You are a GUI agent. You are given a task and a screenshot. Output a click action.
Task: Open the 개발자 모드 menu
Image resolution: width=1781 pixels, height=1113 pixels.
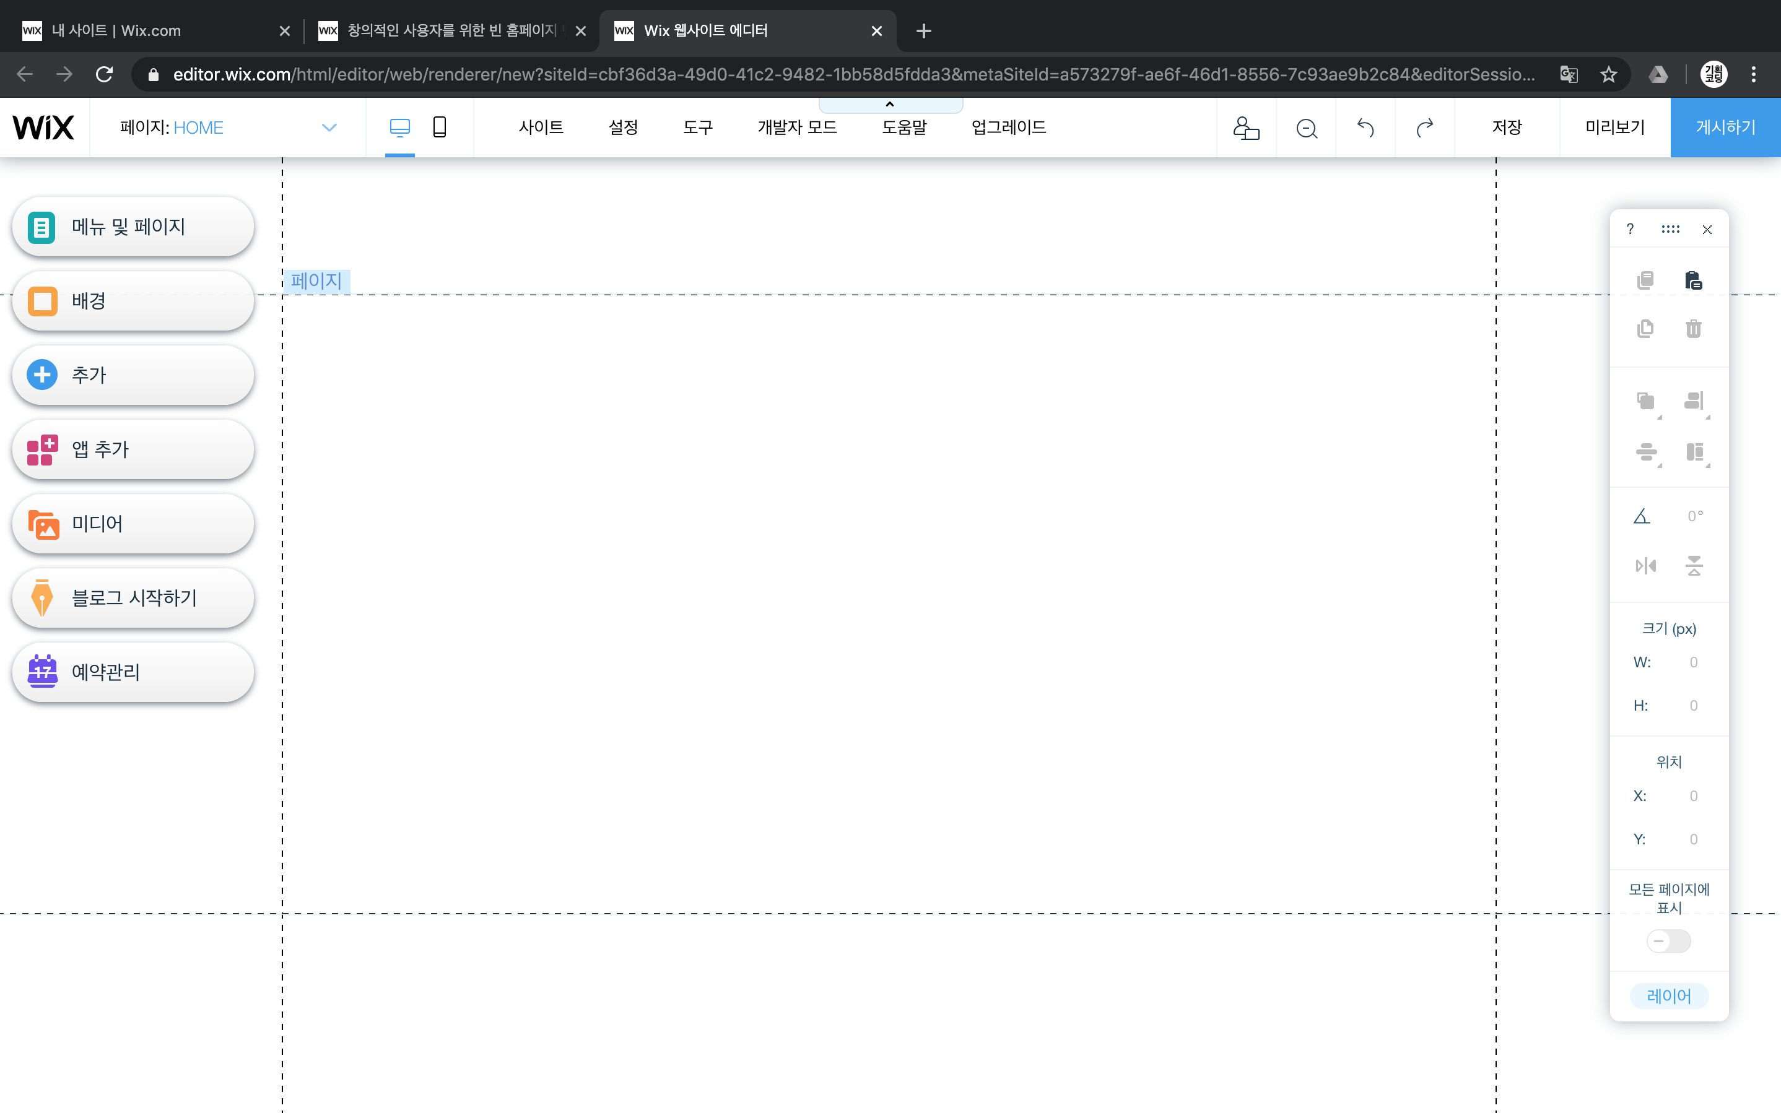click(x=796, y=128)
